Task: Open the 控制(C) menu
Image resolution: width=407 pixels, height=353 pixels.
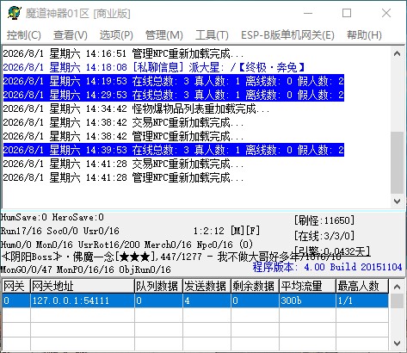Action: point(24,35)
